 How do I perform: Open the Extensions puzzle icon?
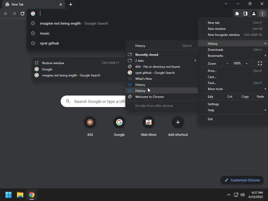[x=237, y=14]
